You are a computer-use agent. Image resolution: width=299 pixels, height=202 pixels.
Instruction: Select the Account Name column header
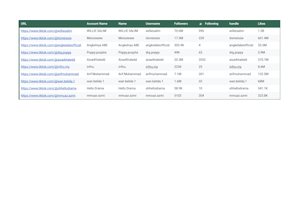tap(97, 24)
